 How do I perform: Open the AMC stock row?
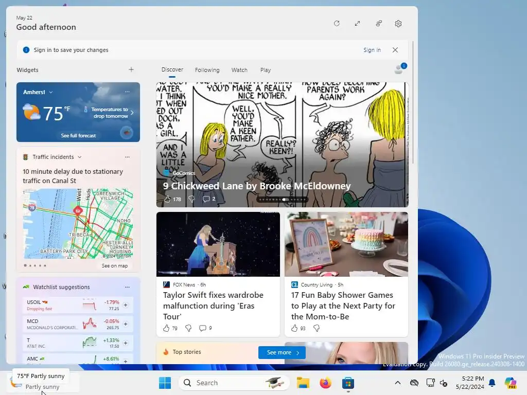(x=78, y=358)
